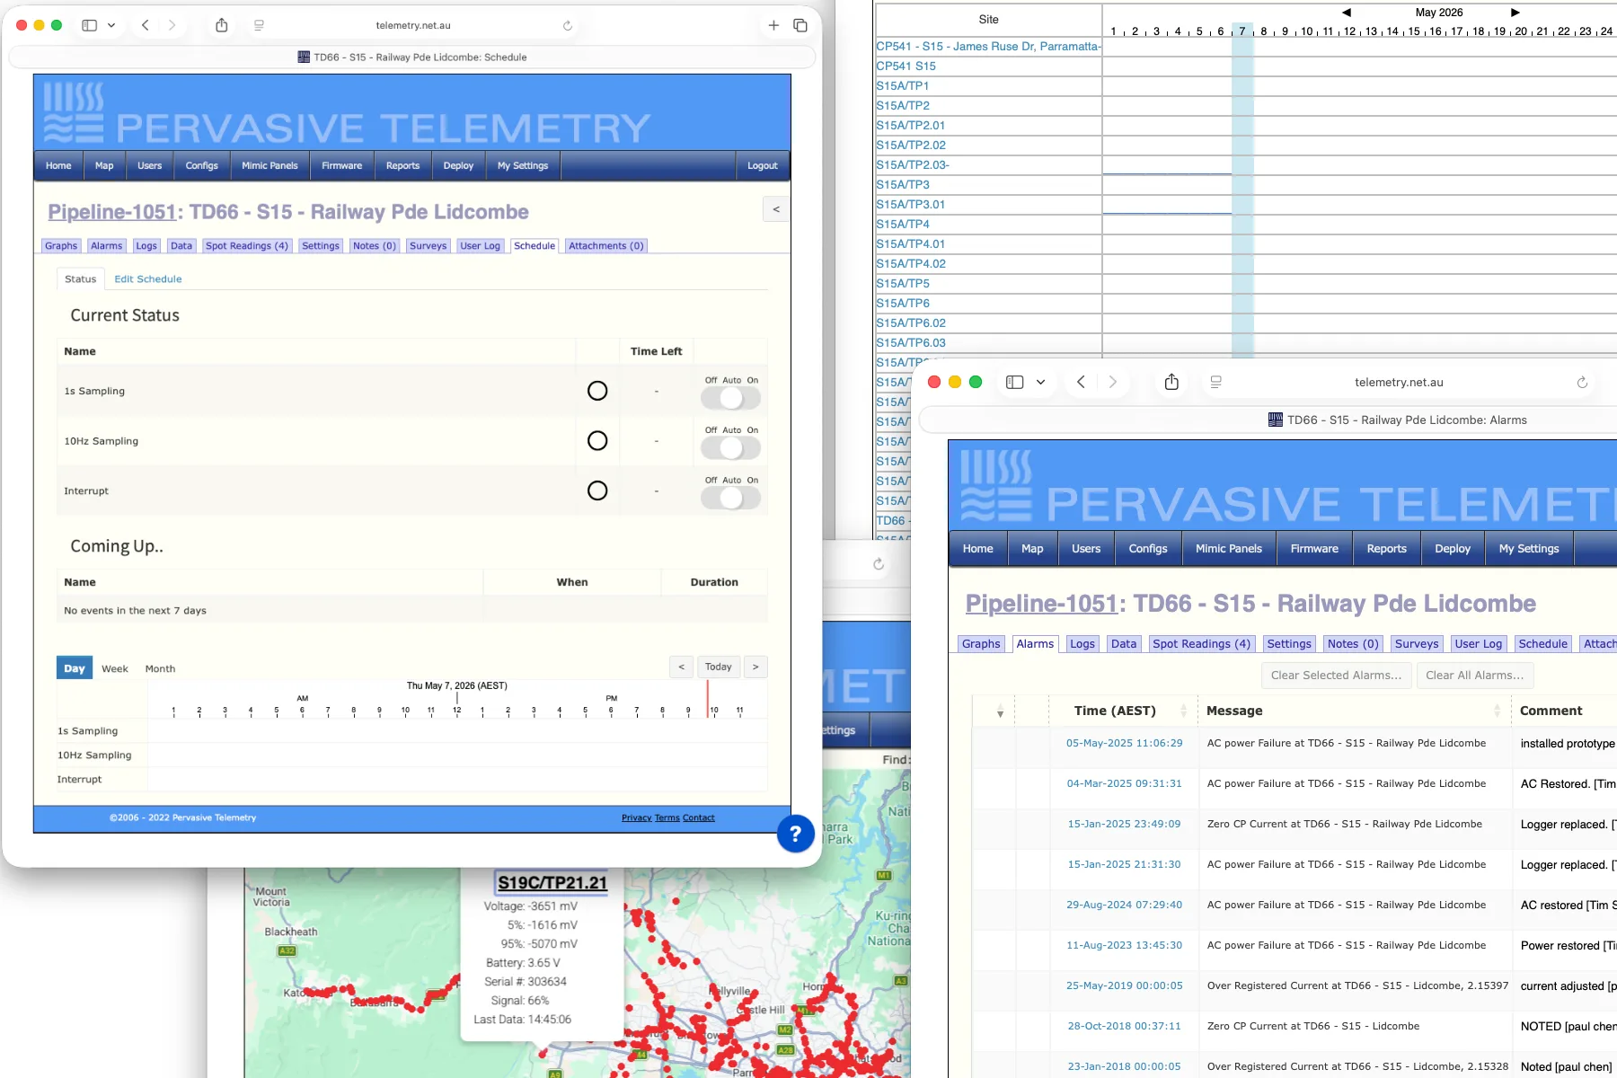Click 1s Sampling status circle
The width and height of the screenshot is (1617, 1078).
coord(597,391)
